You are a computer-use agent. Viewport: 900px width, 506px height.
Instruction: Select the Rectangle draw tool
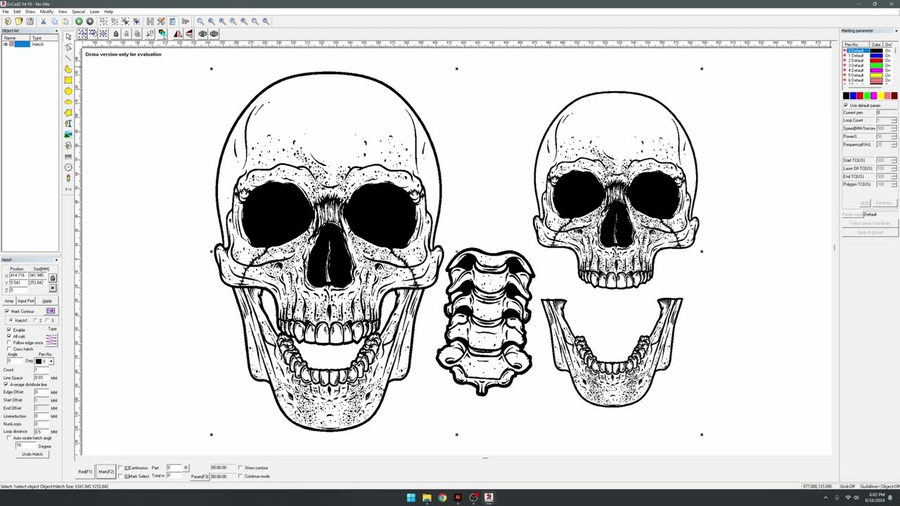(x=68, y=80)
